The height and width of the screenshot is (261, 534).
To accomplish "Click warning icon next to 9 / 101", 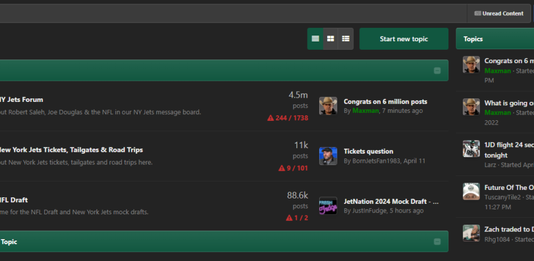I will click(x=282, y=168).
